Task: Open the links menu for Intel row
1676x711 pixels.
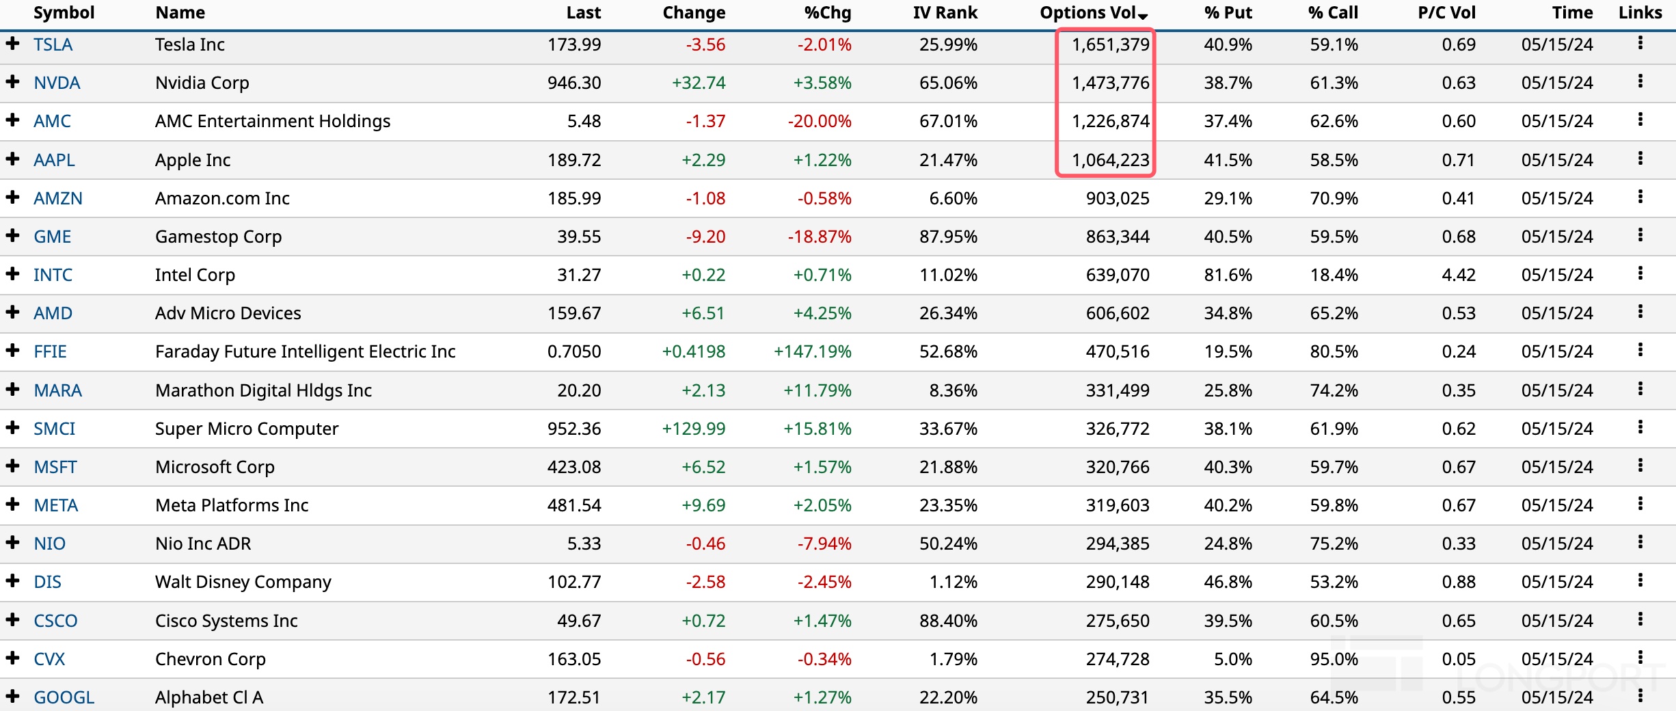Action: tap(1640, 274)
